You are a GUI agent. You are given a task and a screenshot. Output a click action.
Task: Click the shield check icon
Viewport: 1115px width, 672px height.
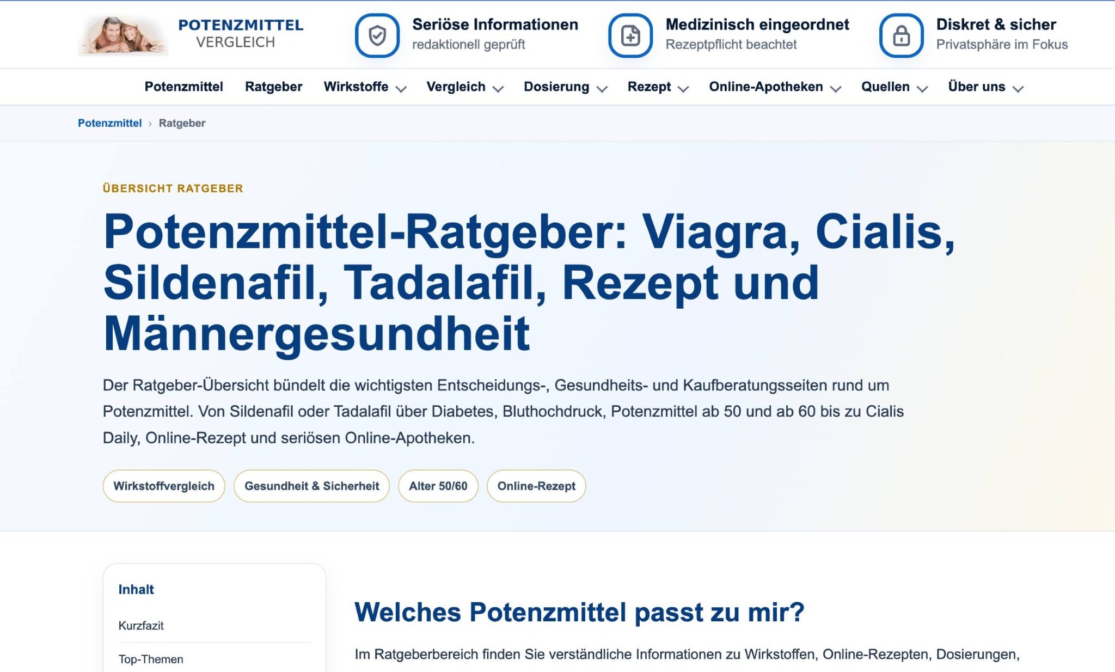coord(377,36)
